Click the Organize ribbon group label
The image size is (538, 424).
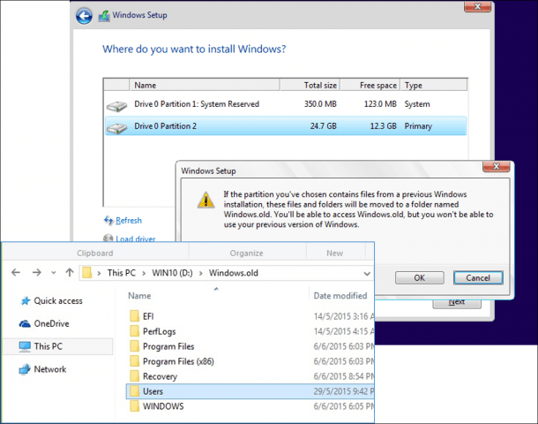(246, 254)
